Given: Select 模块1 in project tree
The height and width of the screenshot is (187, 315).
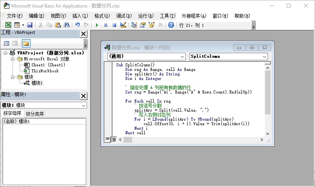Looking at the screenshot, I should click(x=37, y=83).
